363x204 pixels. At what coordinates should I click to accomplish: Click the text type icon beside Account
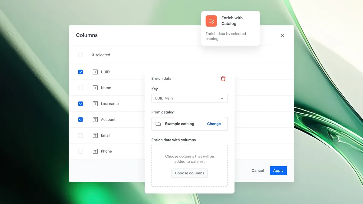(x=95, y=119)
